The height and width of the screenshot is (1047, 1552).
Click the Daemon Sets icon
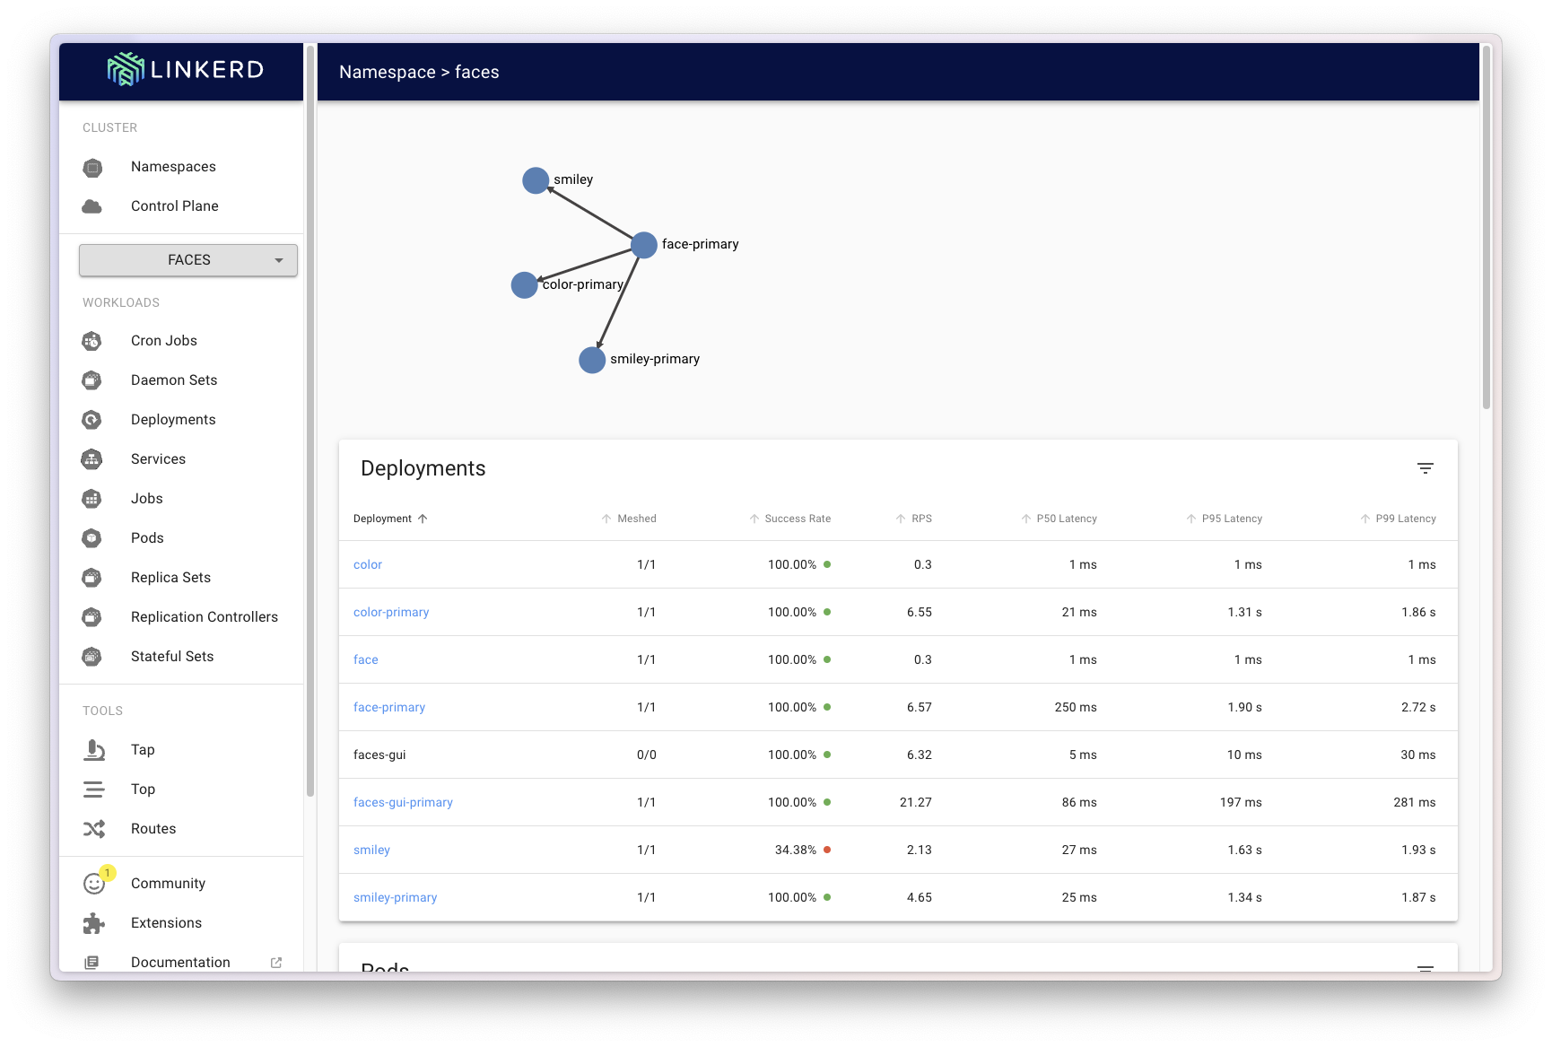click(92, 380)
